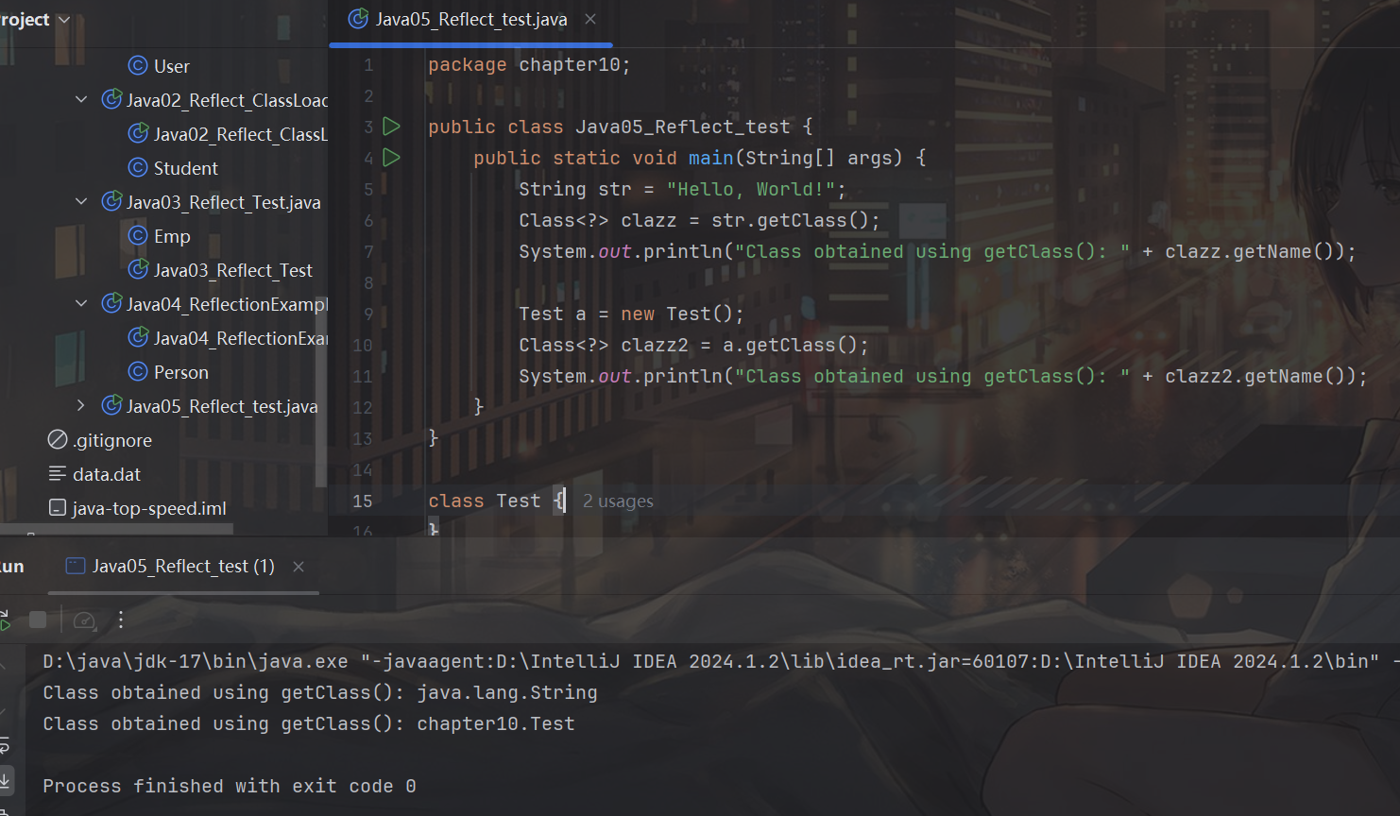Collapse the Java03_Reflect_Test.java node
1400x816 pixels.
click(80, 201)
